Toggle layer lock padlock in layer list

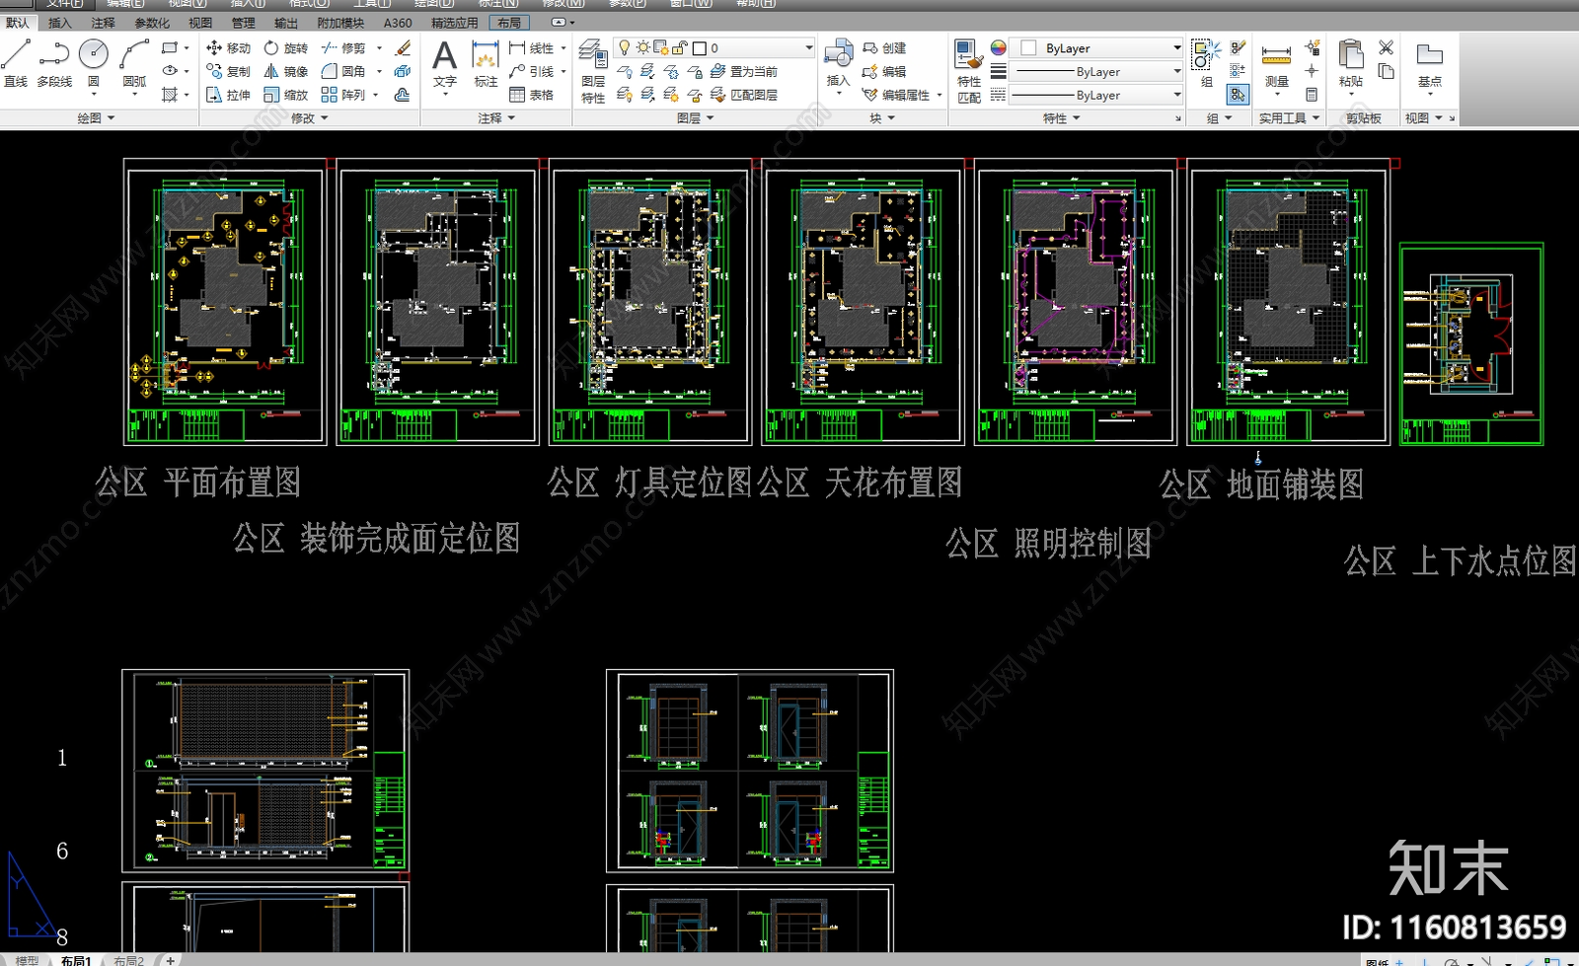[x=680, y=47]
